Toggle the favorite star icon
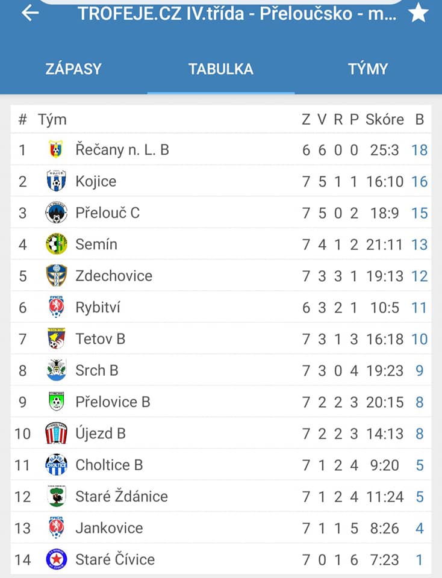 click(419, 13)
